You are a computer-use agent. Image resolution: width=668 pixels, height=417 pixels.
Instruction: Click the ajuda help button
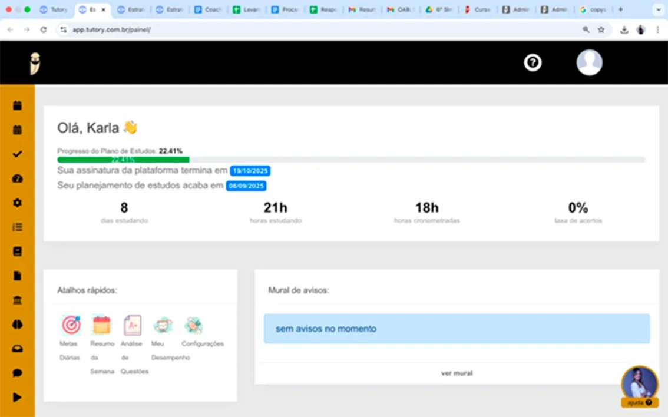pyautogui.click(x=639, y=403)
